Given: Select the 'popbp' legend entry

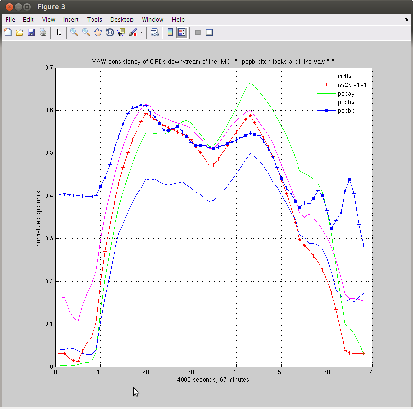Looking at the screenshot, I should [x=346, y=111].
